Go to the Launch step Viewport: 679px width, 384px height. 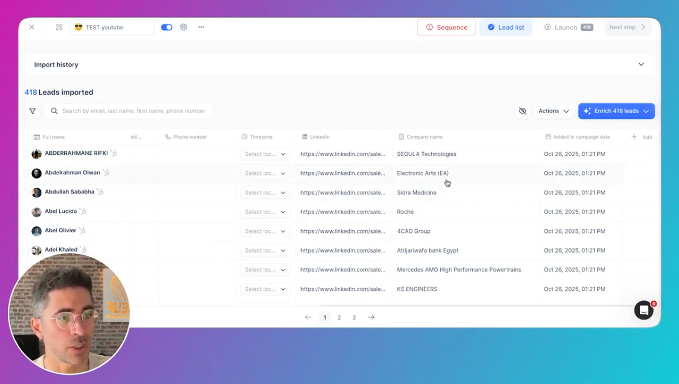point(569,27)
